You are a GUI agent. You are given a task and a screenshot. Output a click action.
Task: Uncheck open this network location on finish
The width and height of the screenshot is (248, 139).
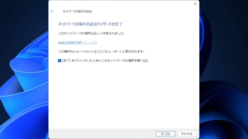tap(59, 61)
